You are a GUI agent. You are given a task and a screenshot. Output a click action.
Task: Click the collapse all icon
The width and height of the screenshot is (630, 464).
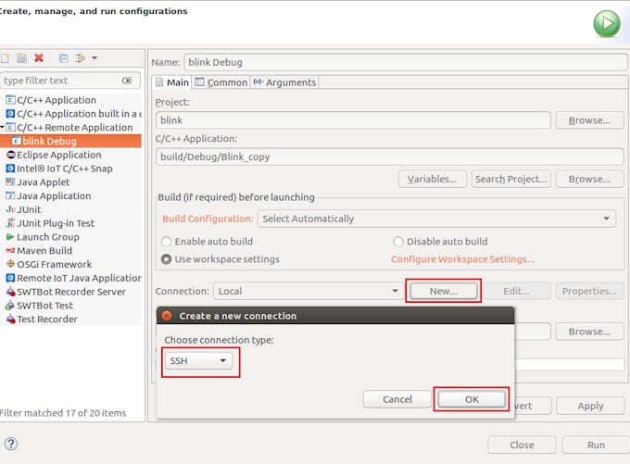pyautogui.click(x=63, y=58)
